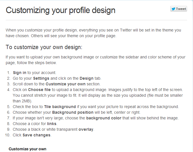Click the paragraph starting If you want to upload

coord(96,60)
